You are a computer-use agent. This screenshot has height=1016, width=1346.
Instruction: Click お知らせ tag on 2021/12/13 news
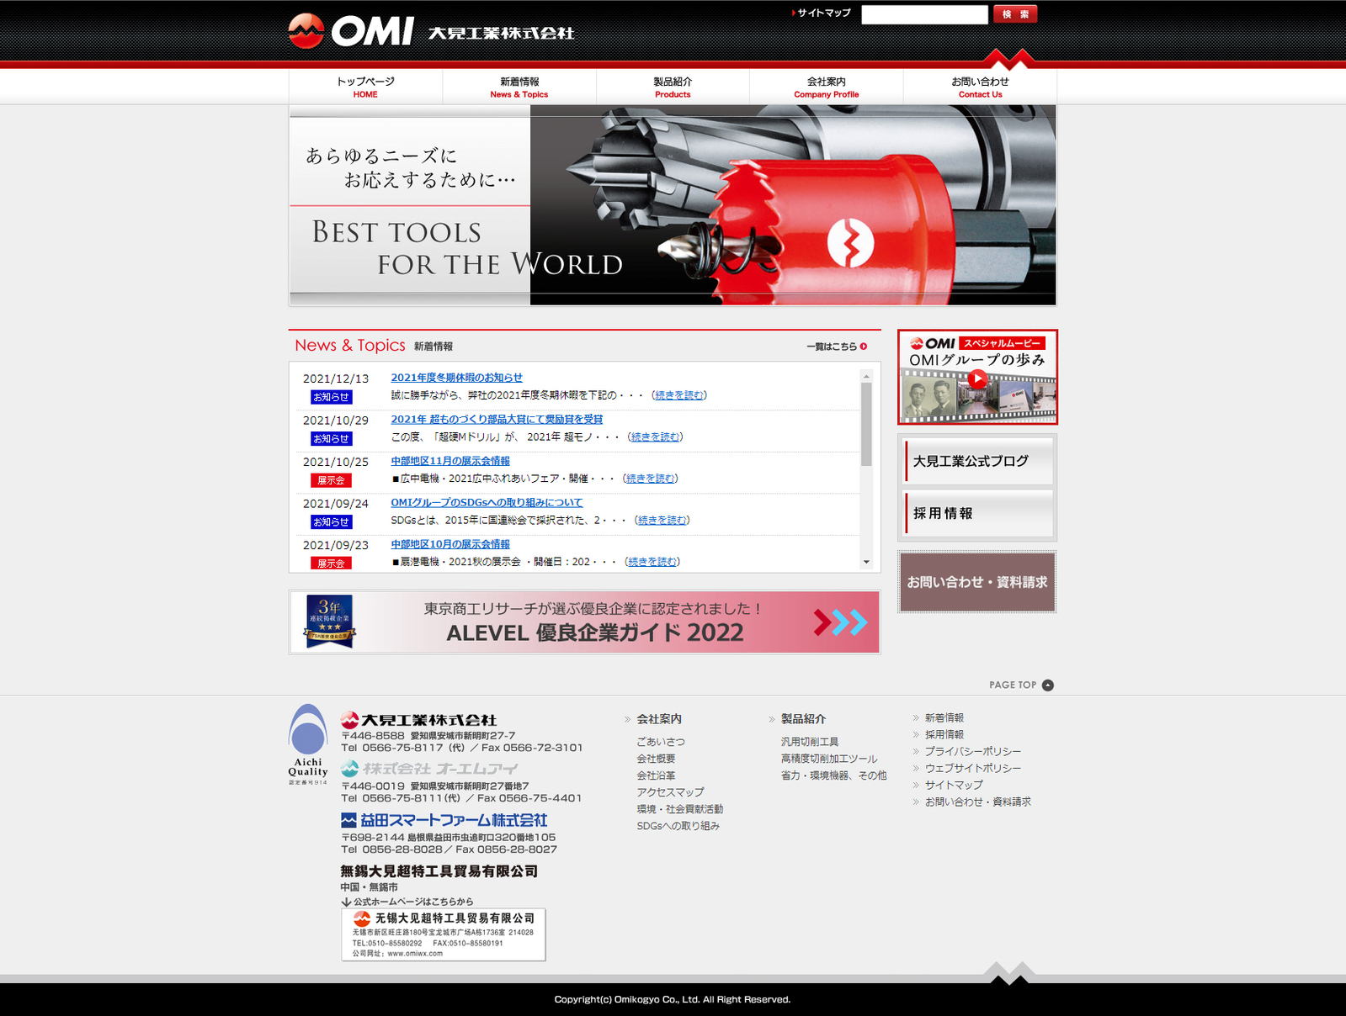coord(331,397)
